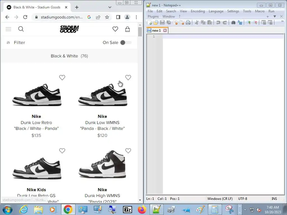
Task: Favorite the Nike Kids Dunk Low Retro GS
Action: [62, 151]
